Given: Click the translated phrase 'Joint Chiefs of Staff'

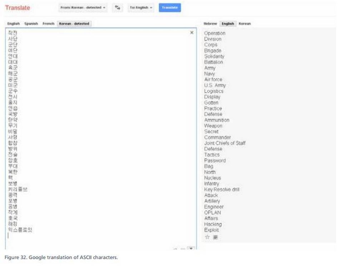Looking at the screenshot, I should click(225, 143).
